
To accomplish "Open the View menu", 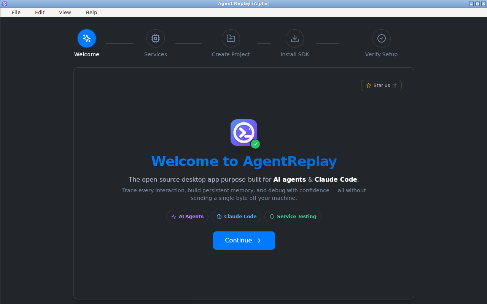I will tap(65, 12).
